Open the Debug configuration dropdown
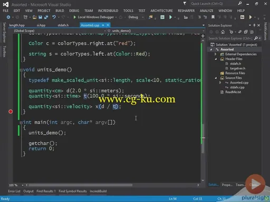The image size is (270, 202). point(143,17)
